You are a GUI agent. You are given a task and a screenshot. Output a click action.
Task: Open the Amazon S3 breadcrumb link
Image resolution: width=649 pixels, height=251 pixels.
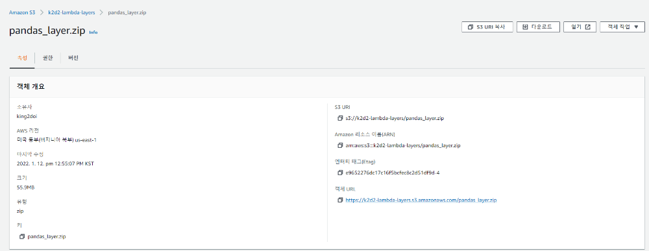tap(22, 12)
